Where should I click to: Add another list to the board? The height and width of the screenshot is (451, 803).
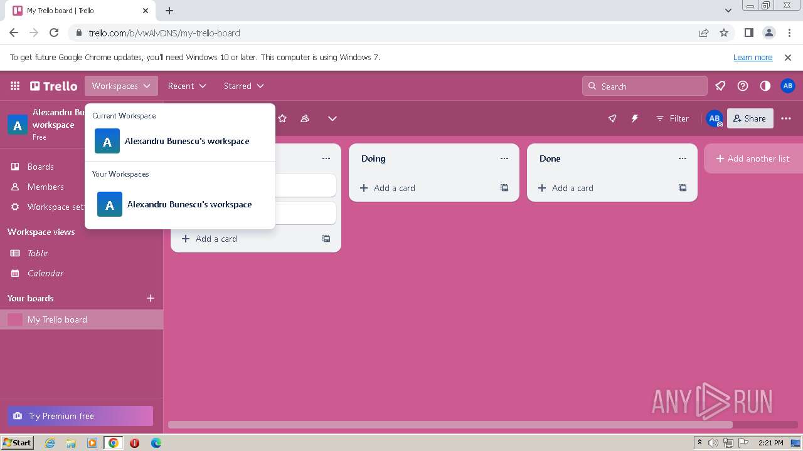753,158
